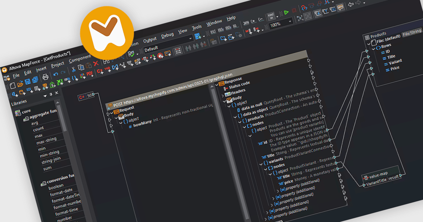Click the File/String button in Products
This screenshot has width=423, height=222.
[x=412, y=32]
